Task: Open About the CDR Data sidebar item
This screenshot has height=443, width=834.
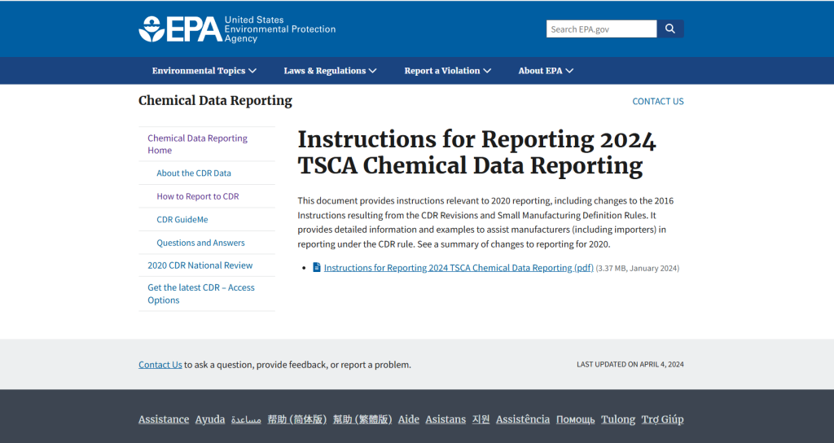Action: [x=194, y=173]
